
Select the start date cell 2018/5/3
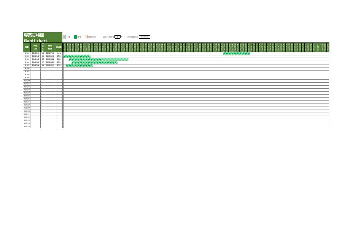click(35, 56)
